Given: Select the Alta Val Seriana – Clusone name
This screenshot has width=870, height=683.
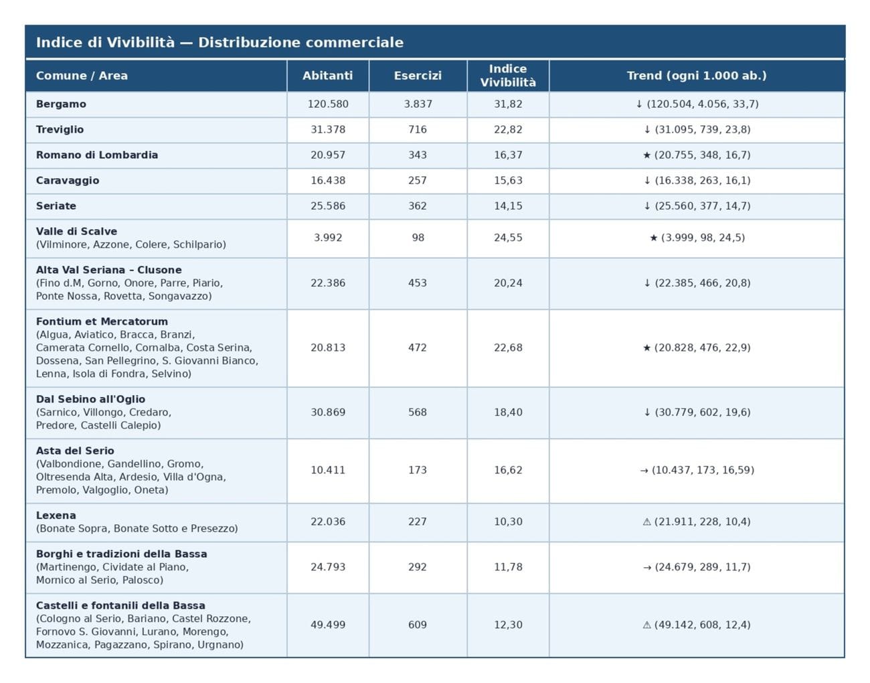Looking at the screenshot, I should pyautogui.click(x=109, y=270).
